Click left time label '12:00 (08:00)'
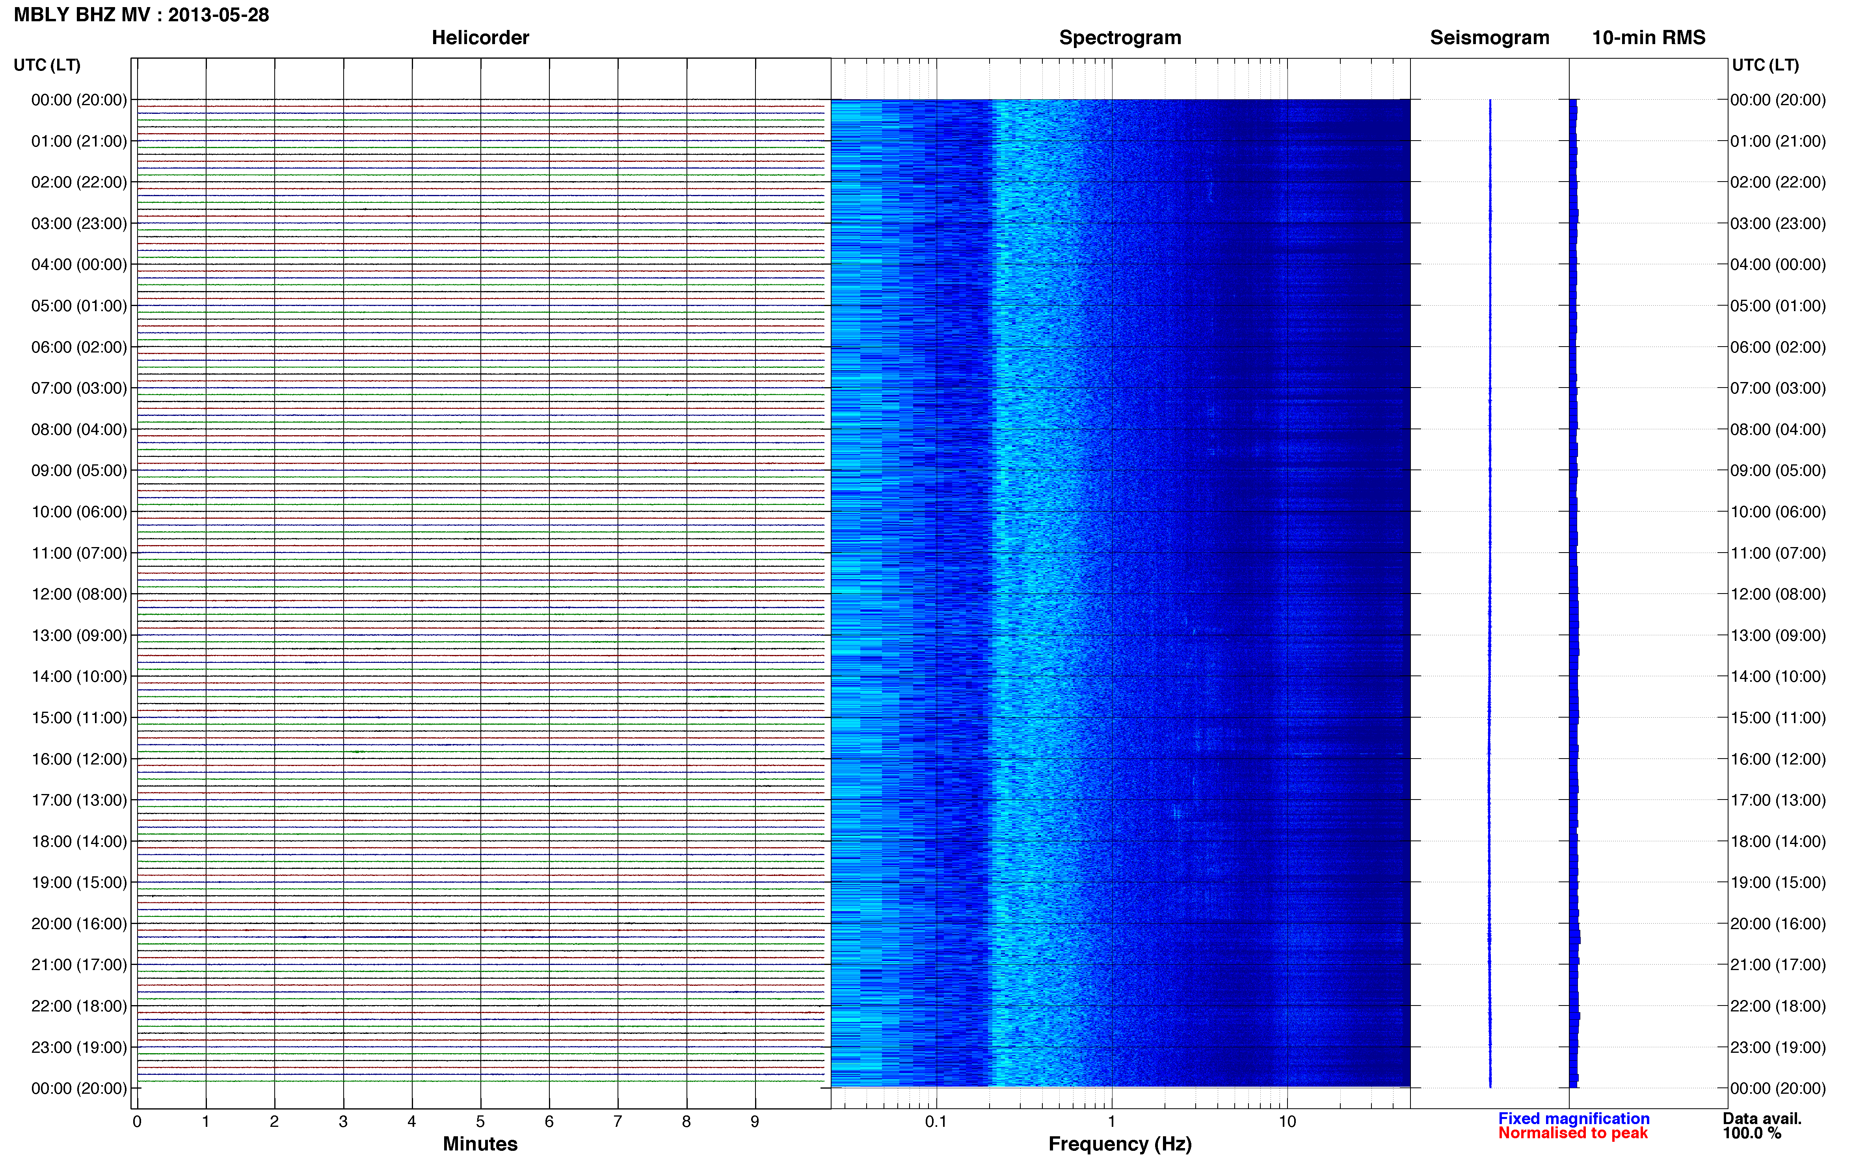The width and height of the screenshot is (1868, 1167). point(79,594)
